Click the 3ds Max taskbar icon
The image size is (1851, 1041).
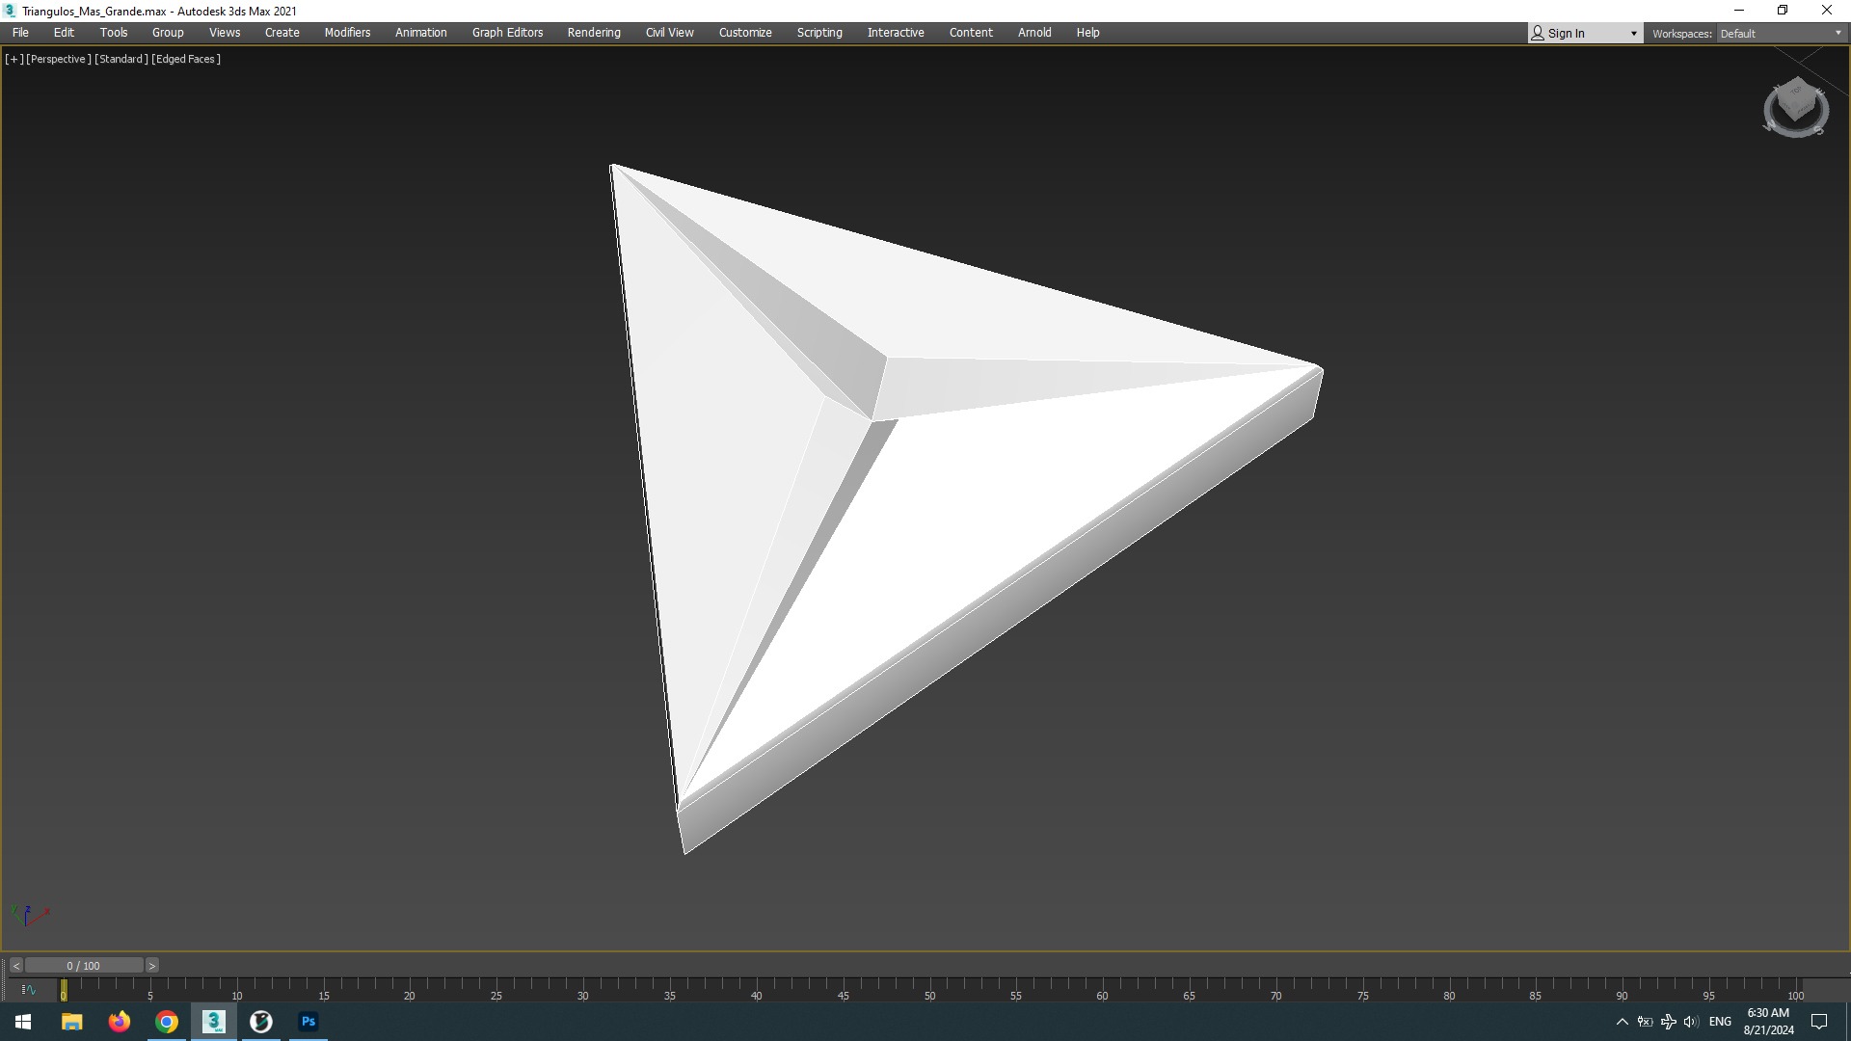(214, 1022)
